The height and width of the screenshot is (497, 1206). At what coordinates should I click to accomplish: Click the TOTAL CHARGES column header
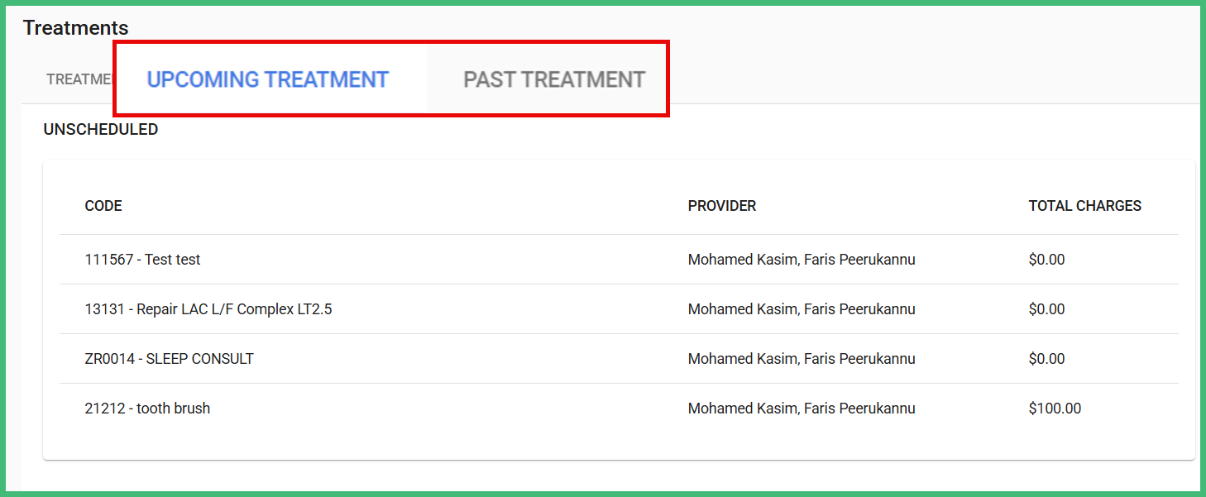point(1084,205)
